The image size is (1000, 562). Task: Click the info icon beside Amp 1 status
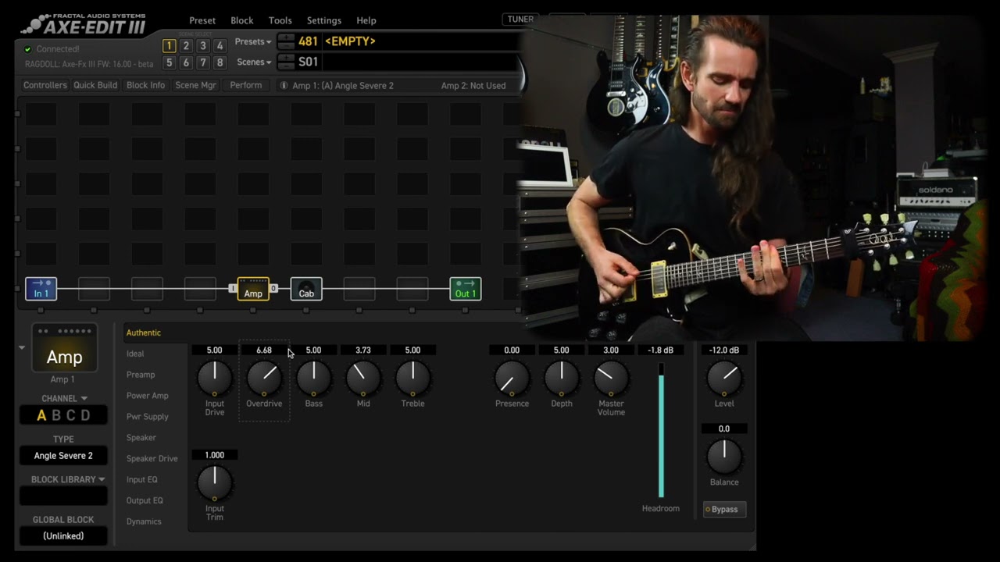[284, 86]
